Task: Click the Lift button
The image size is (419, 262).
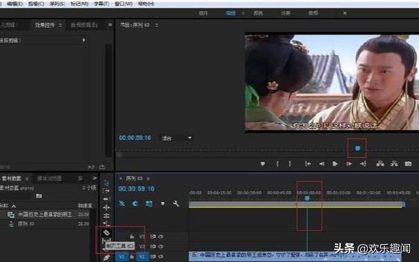Action: point(380,164)
